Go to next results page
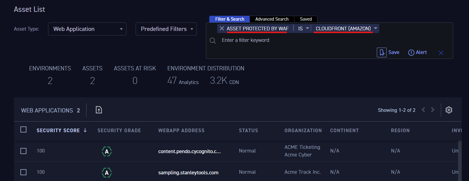This screenshot has height=181, width=469. [433, 110]
